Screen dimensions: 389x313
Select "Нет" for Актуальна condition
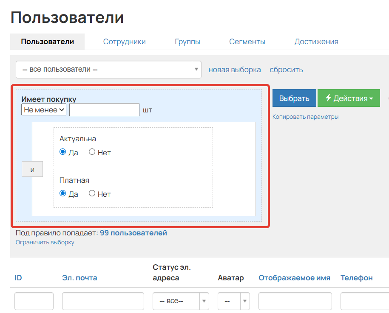click(92, 152)
